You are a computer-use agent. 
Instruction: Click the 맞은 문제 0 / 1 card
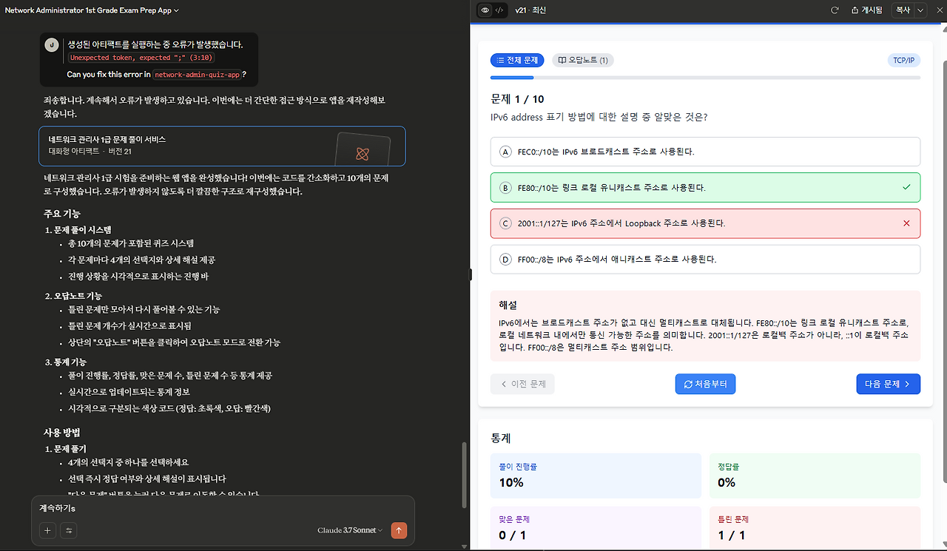click(596, 528)
